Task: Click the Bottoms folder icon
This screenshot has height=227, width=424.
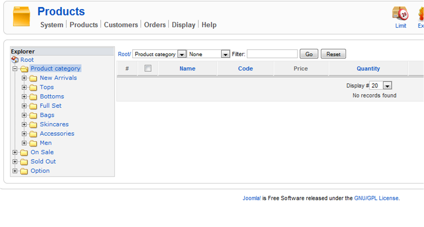Action: click(33, 97)
